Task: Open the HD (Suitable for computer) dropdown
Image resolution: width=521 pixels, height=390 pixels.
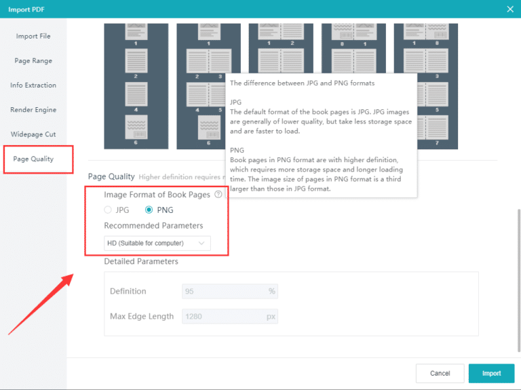Action: pos(156,243)
